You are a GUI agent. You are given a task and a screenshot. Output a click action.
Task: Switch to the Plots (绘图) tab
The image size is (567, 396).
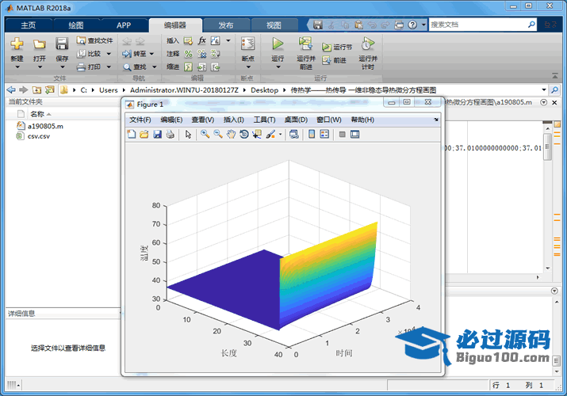(x=76, y=25)
